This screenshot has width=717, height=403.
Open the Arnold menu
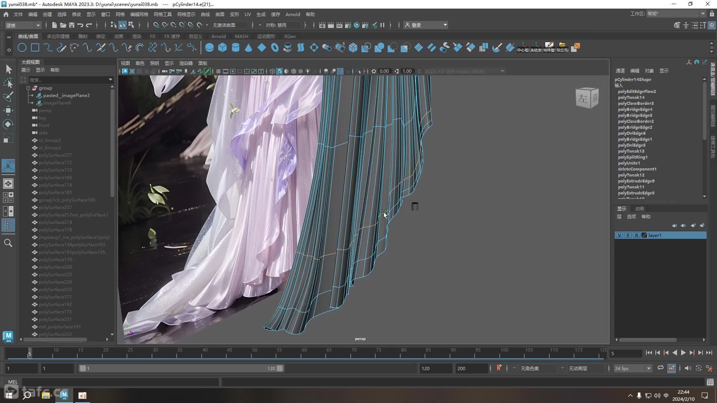click(x=293, y=14)
